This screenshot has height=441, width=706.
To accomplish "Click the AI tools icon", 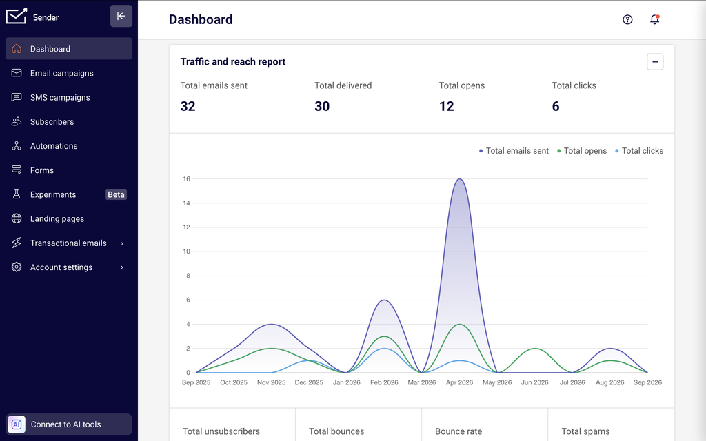I will 17,424.
